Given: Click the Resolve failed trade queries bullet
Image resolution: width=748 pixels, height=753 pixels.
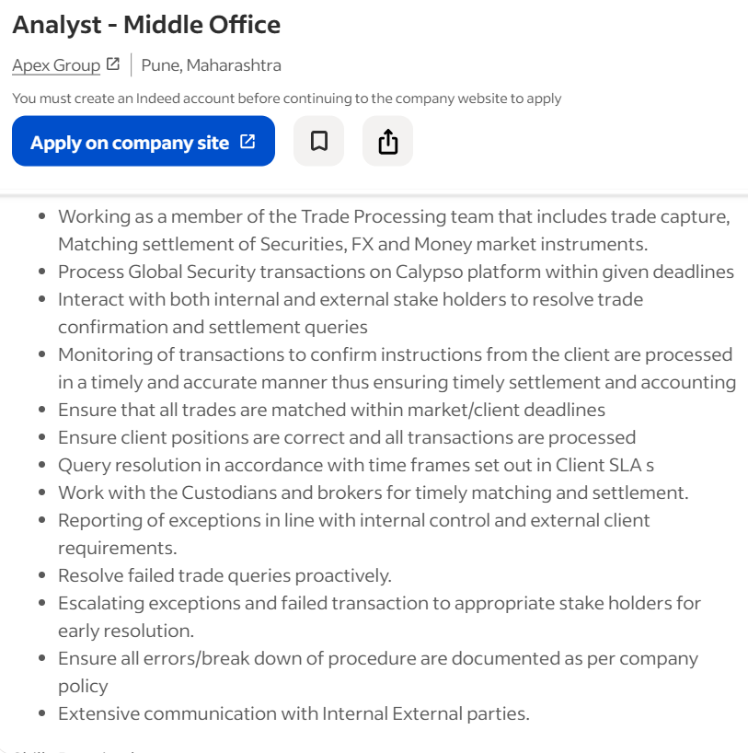Looking at the screenshot, I should (x=224, y=575).
